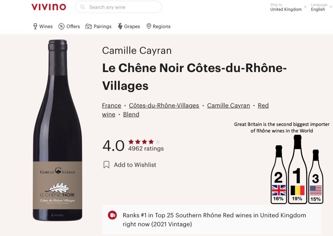Image resolution: width=333 pixels, height=236 pixels.
Task: Click the search magnifier icon
Action: (x=82, y=7)
